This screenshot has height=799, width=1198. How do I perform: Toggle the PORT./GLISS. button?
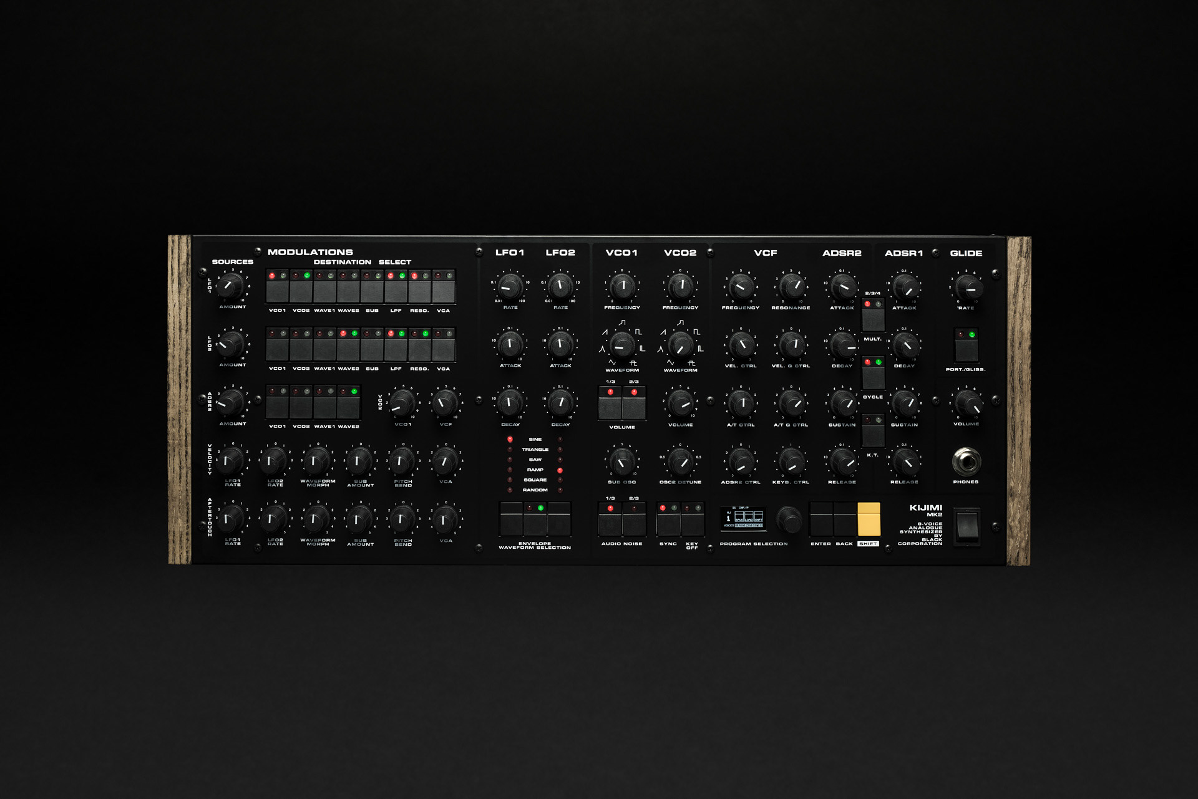(966, 349)
